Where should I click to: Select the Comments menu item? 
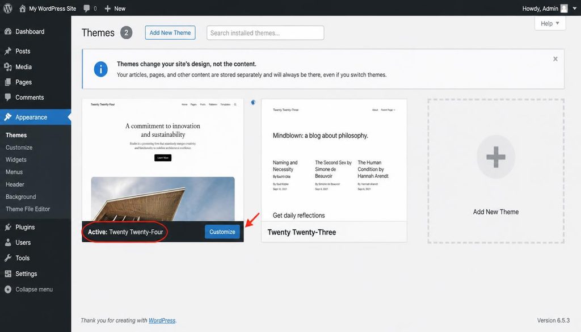coord(30,98)
